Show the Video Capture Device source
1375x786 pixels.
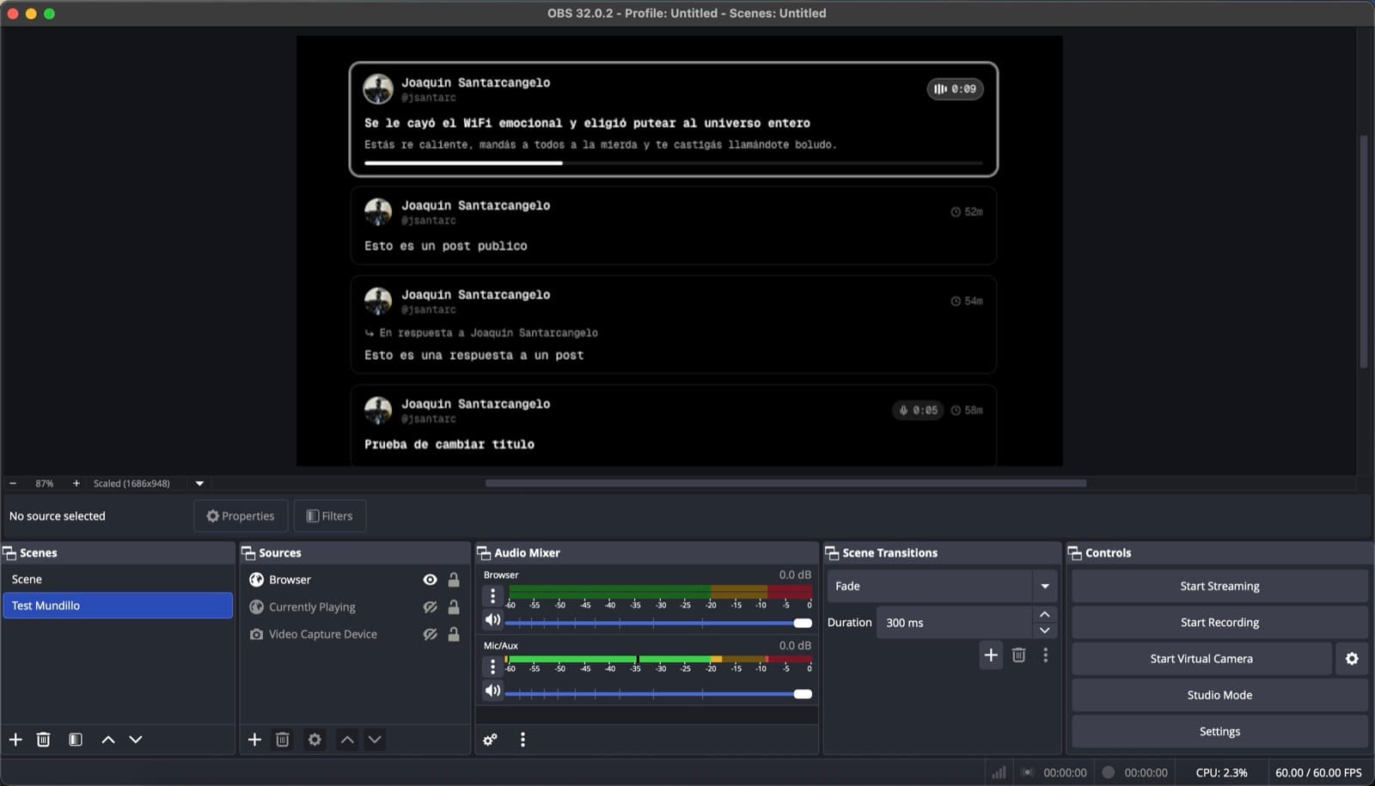[x=430, y=635]
